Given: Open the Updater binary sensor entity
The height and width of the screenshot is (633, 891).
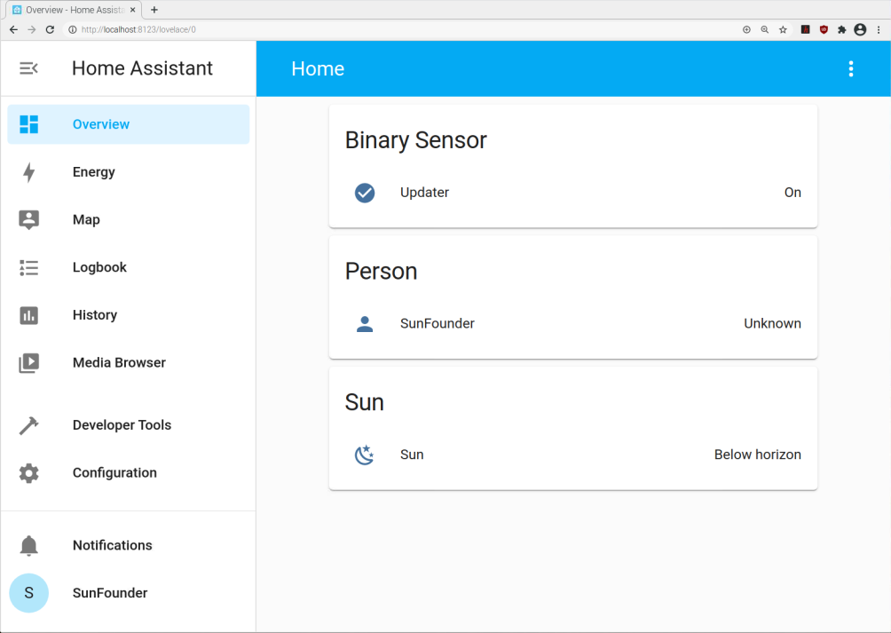Looking at the screenshot, I should (572, 193).
